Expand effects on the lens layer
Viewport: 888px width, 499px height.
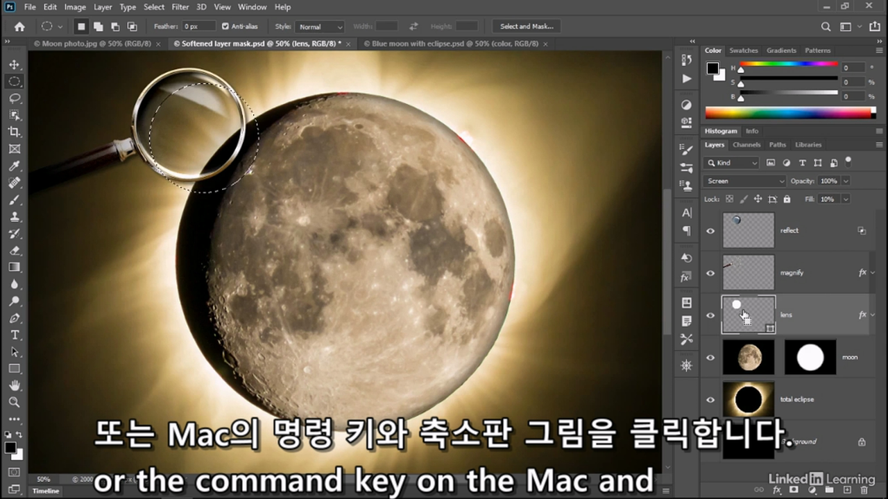873,315
